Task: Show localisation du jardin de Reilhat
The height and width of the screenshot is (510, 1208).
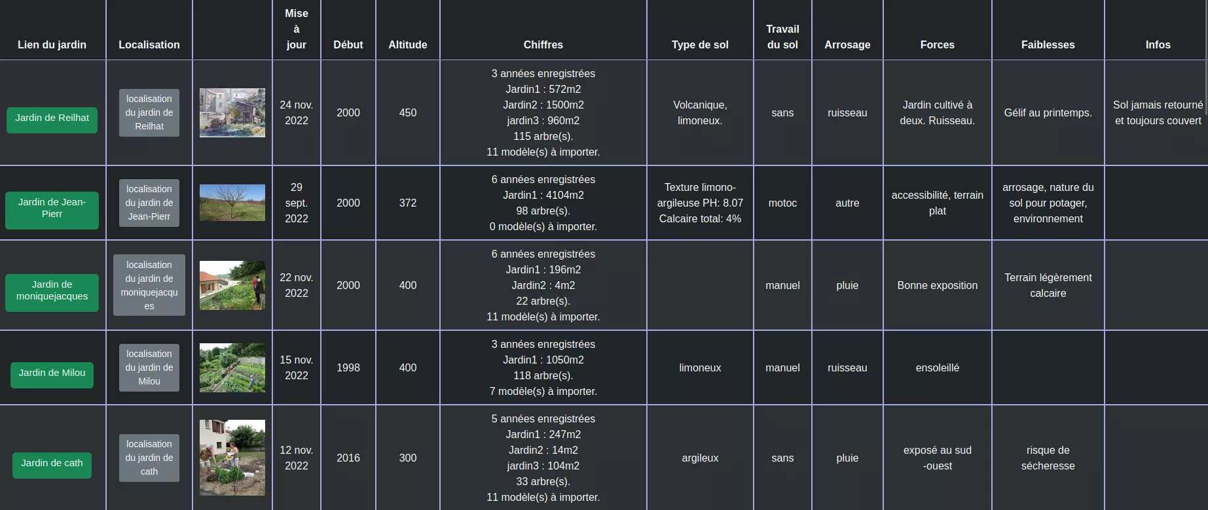Action: click(149, 112)
